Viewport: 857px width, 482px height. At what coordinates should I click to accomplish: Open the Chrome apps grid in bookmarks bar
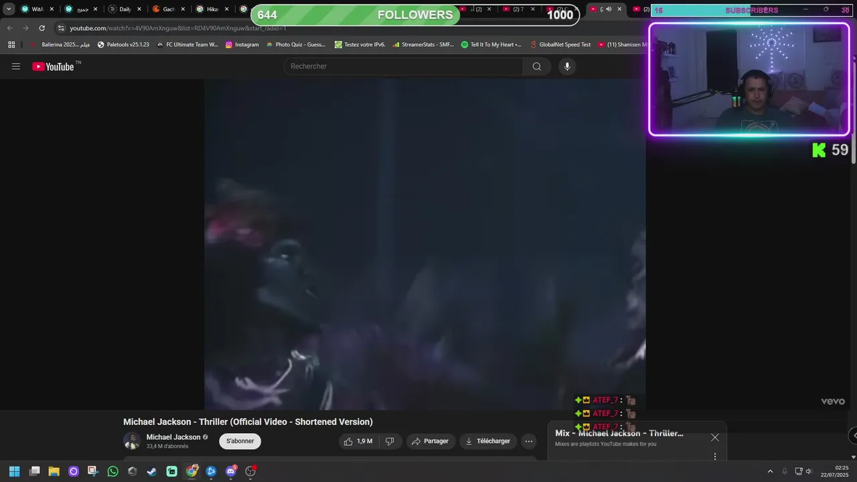click(x=11, y=45)
